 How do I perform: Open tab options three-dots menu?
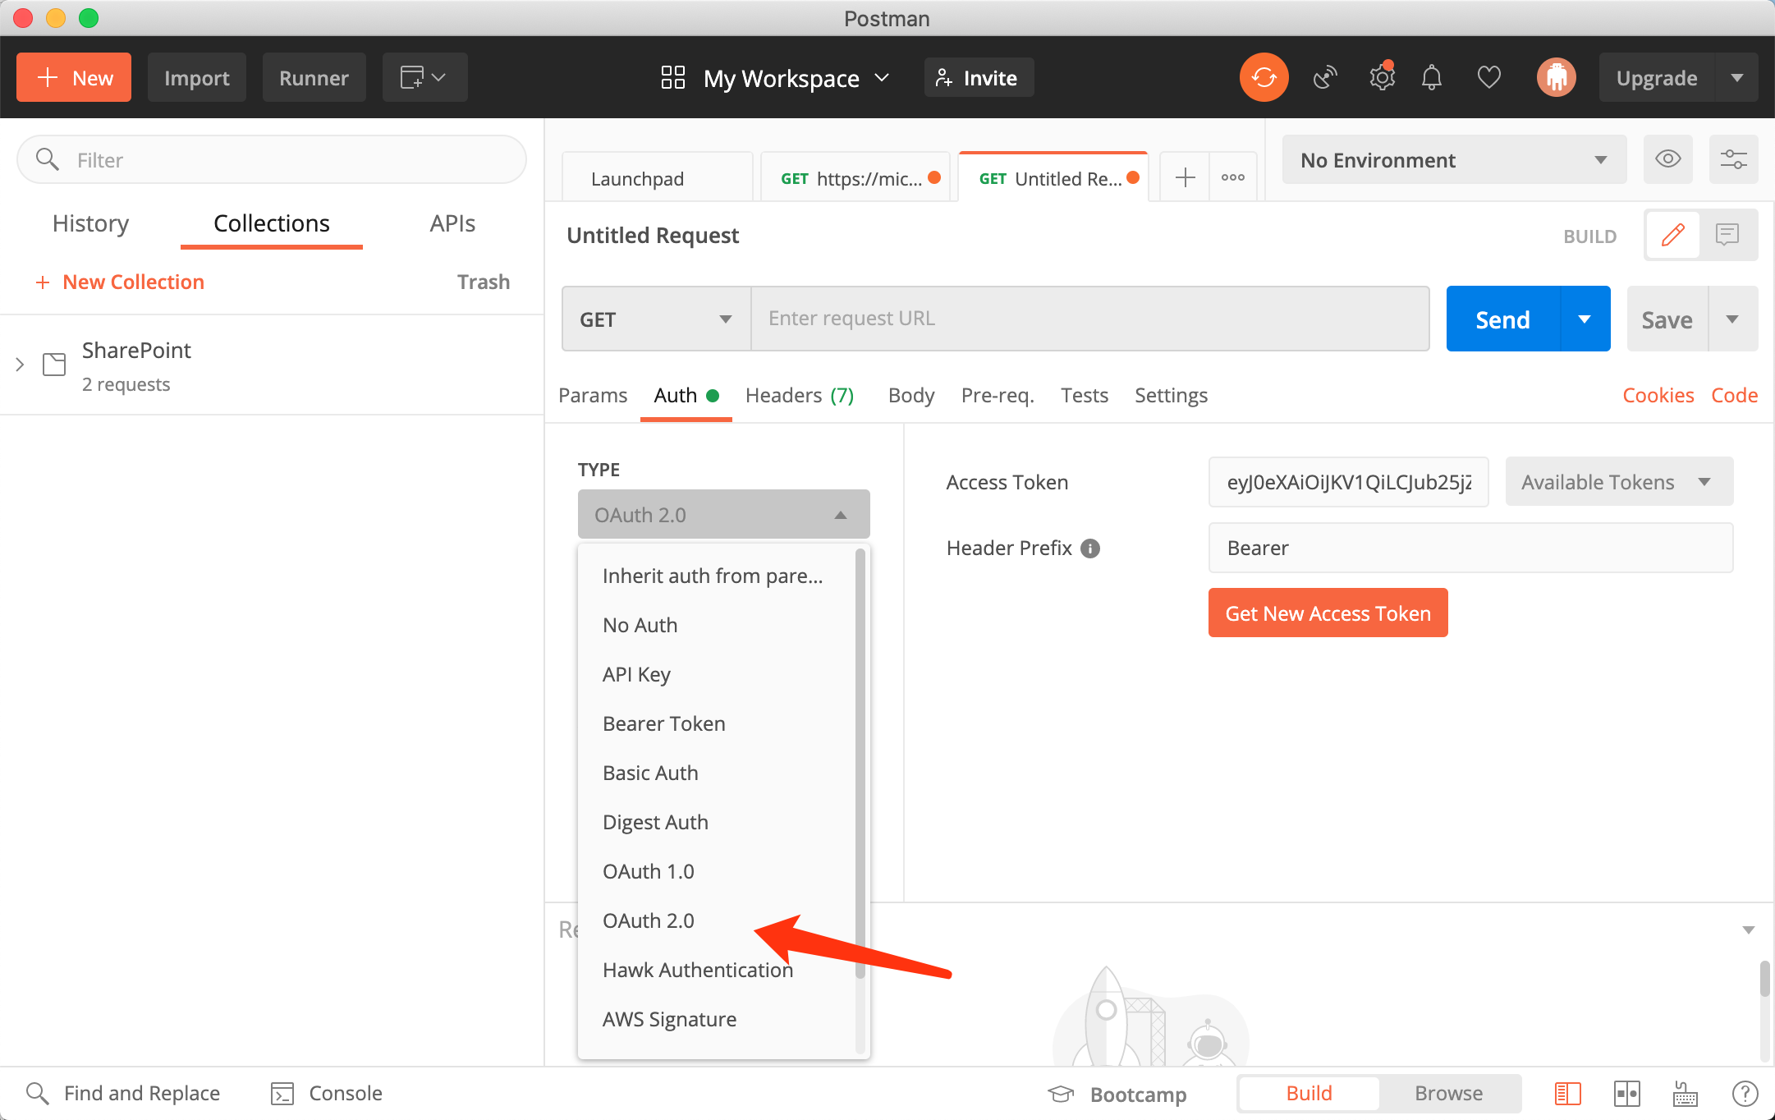1232,177
